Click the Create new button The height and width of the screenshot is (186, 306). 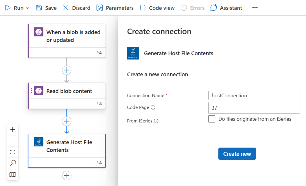tap(237, 154)
